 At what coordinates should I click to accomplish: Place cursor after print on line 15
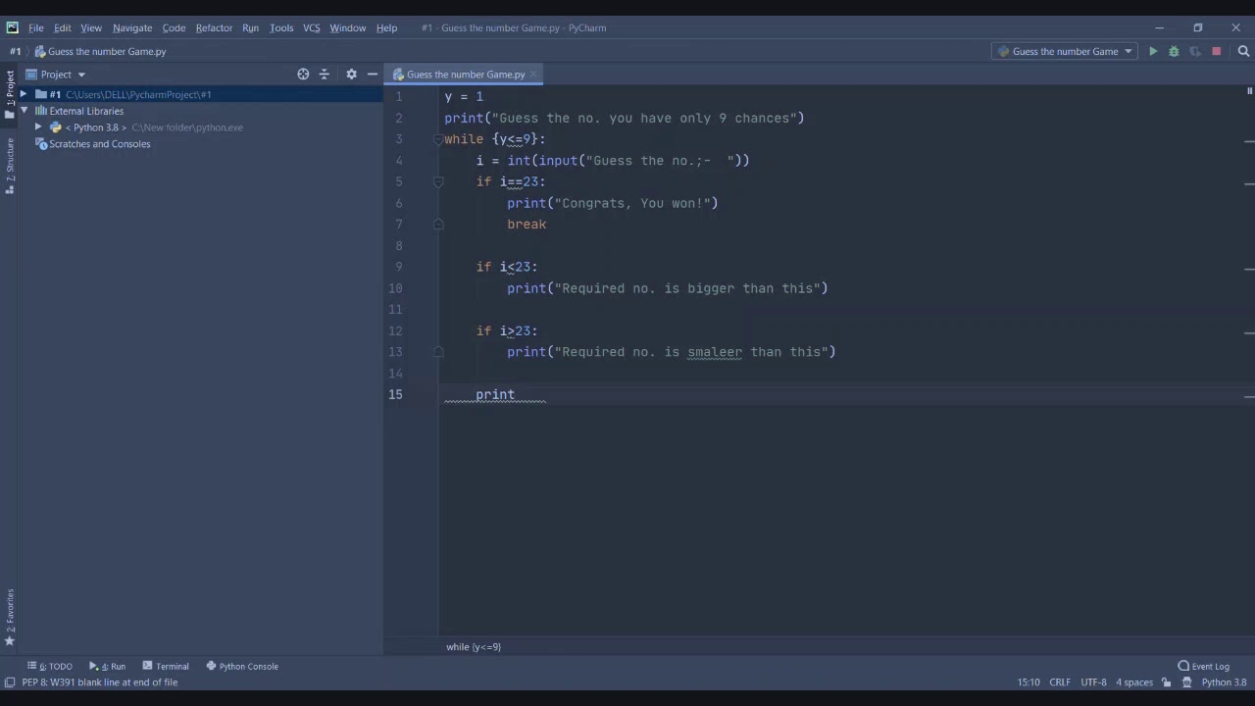516,394
